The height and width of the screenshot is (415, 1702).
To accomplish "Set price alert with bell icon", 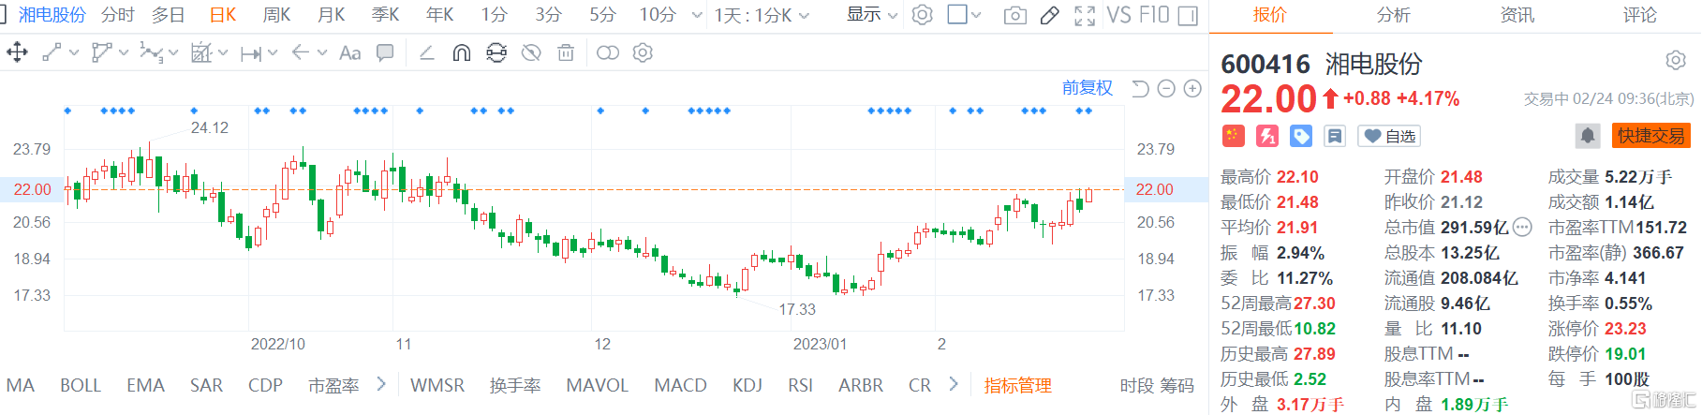I will pyautogui.click(x=1588, y=136).
